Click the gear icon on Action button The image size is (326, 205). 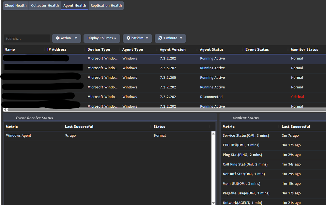point(58,38)
